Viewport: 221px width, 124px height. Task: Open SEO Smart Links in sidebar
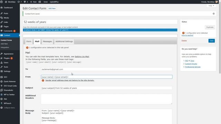point(10,86)
